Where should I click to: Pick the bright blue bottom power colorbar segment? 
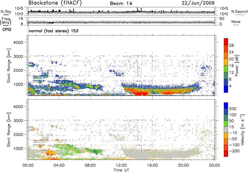tap(226, 89)
